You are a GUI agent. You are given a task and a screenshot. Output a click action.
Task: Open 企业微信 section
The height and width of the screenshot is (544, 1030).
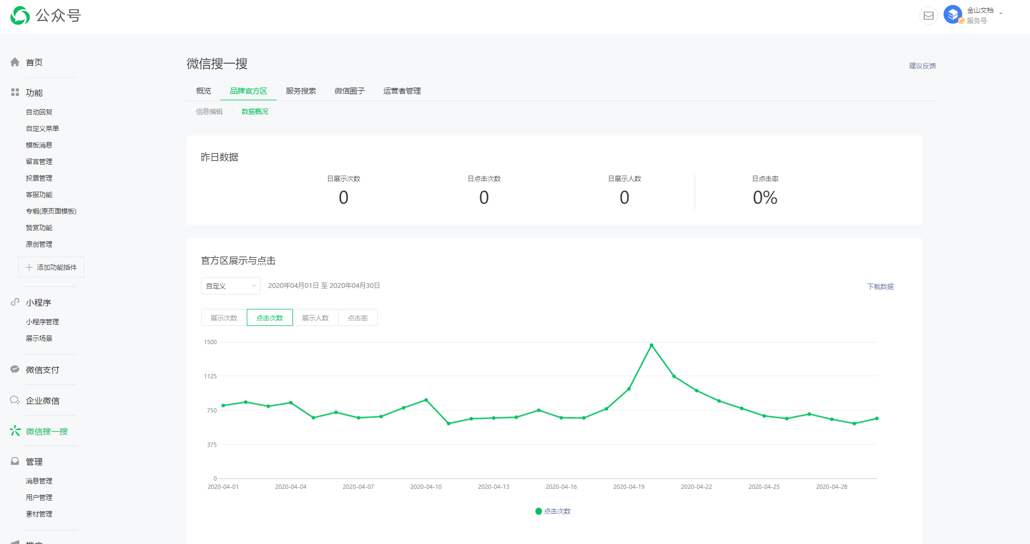[42, 400]
